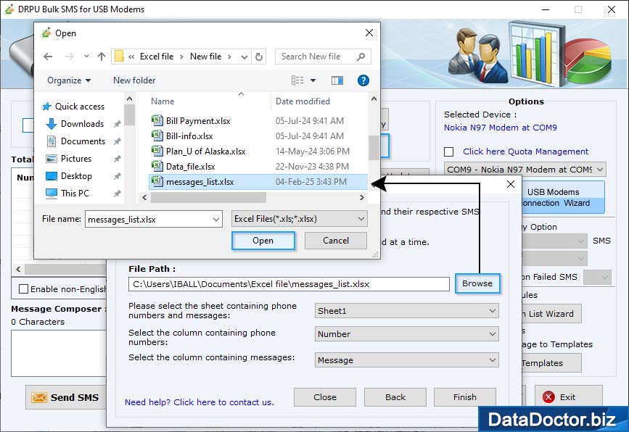Open Documents in navigation pane
Viewport: 629px width, 432px height.
tap(83, 141)
